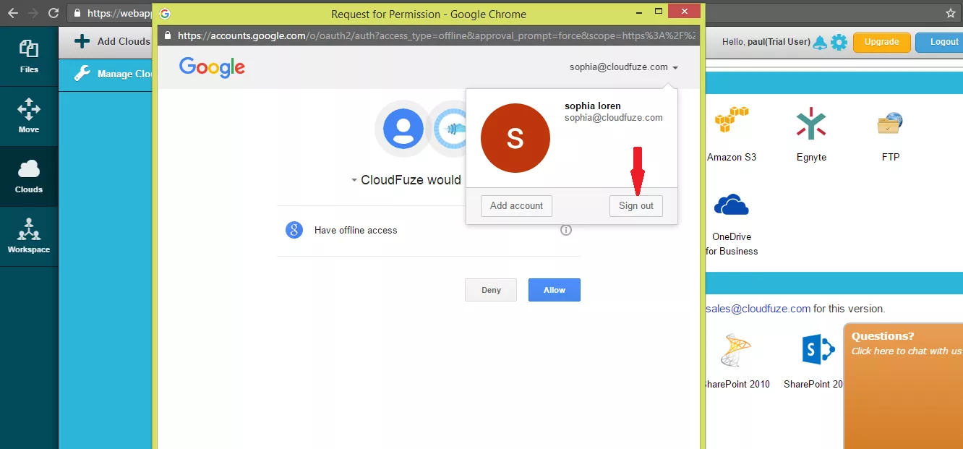
Task: Click the Google logo in the popup
Action: 212,67
